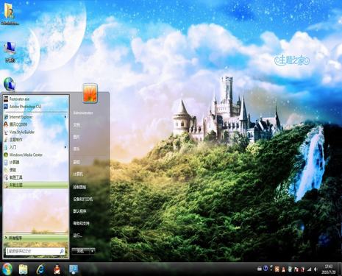Click the taskbar clock and date
Screen dimensions: 342x276
[329, 269]
